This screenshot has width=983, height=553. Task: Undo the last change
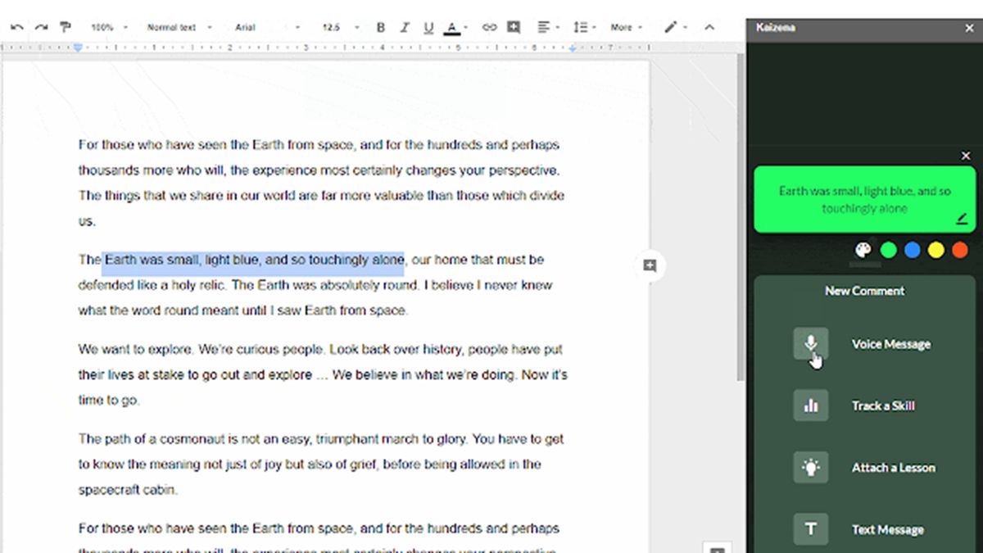point(16,27)
